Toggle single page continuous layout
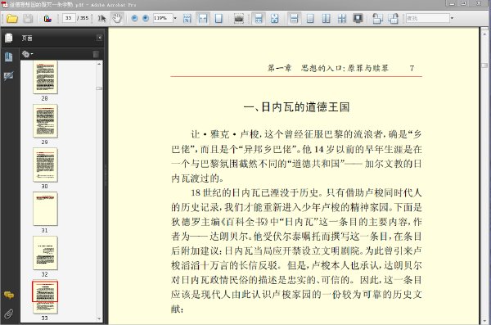The image size is (491, 325). click(294, 19)
